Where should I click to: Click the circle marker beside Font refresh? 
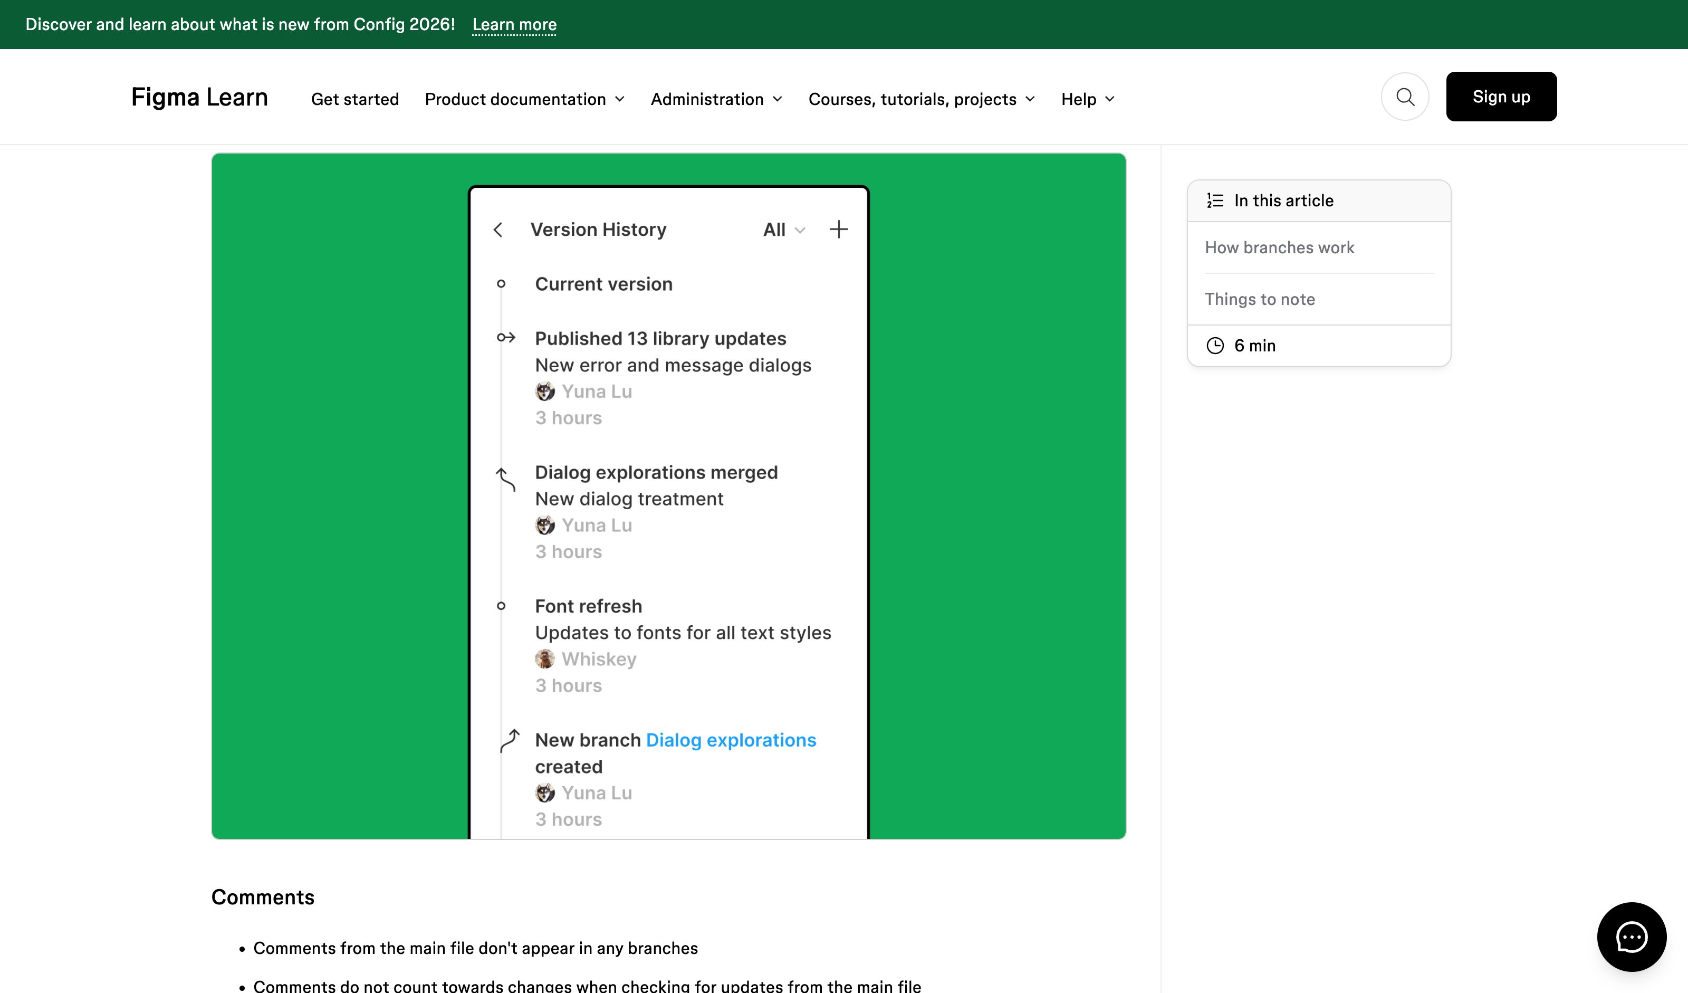501,606
